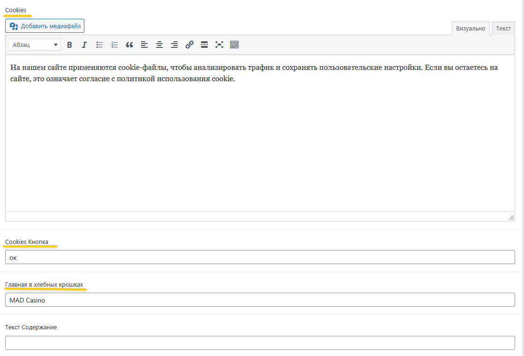The height and width of the screenshot is (356, 524).
Task: Toggle the additional toolbar row
Action: [x=234, y=45]
